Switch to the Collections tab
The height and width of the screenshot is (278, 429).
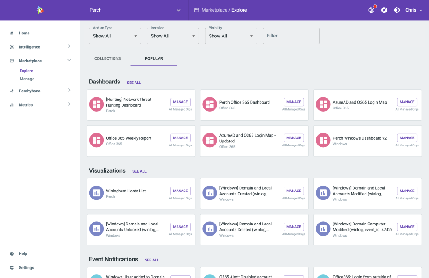point(108,59)
